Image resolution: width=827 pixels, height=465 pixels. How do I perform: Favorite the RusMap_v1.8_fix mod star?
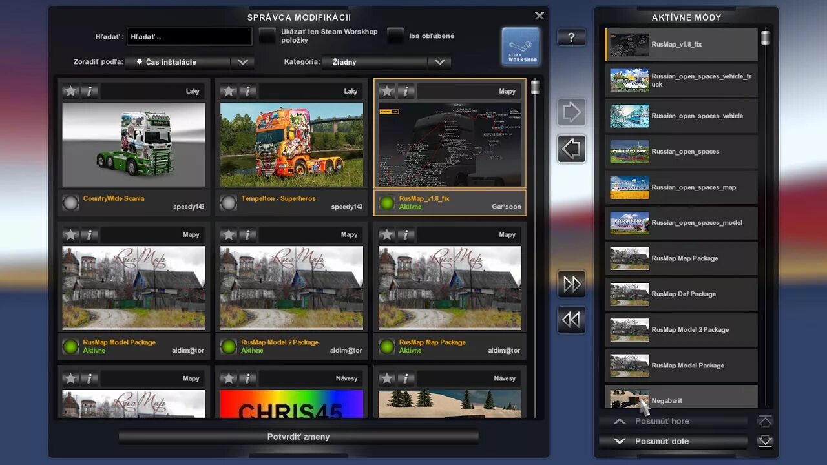point(387,91)
